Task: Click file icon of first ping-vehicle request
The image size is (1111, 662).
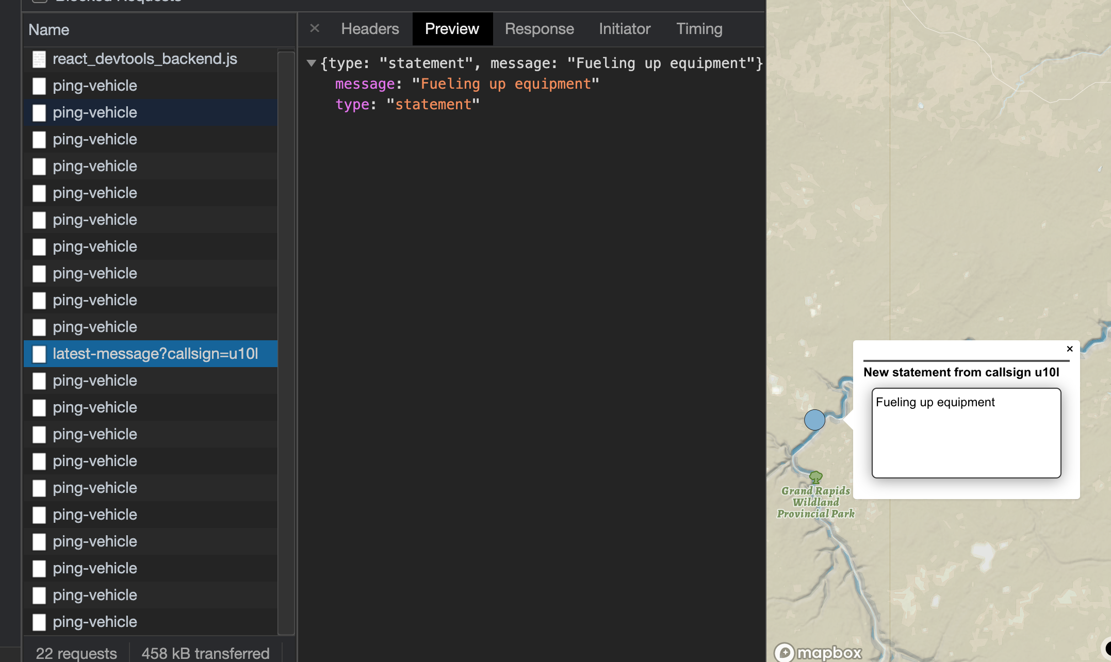Action: (39, 86)
